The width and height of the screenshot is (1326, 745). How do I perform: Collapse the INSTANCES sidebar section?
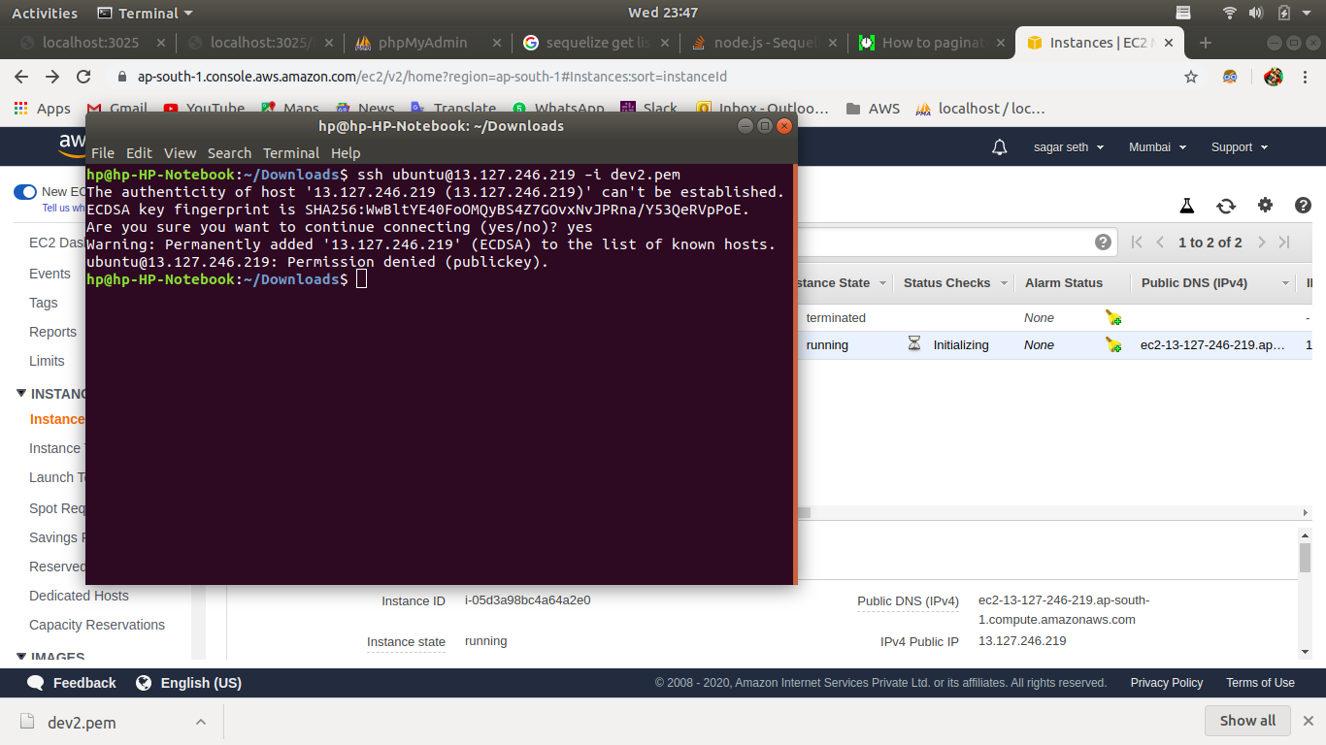21,394
